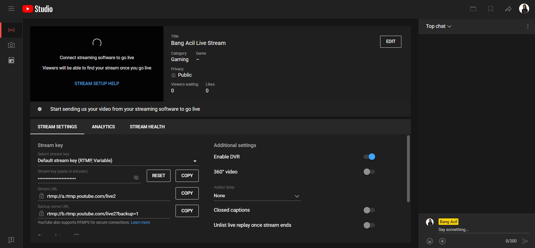This screenshot has width=535, height=248.
Task: Open chat options three-dot menu
Action: 528,26
